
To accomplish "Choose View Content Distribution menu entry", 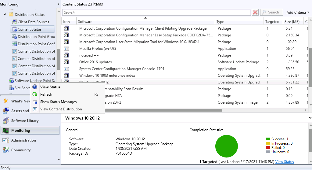I will [x=61, y=109].
